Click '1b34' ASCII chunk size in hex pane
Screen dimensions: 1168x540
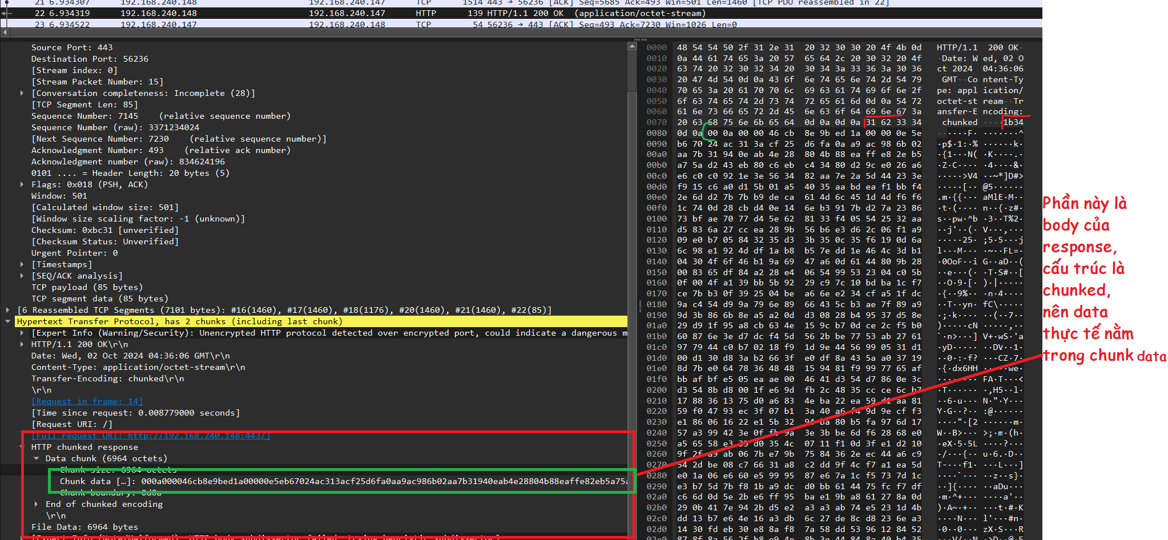pos(1013,122)
